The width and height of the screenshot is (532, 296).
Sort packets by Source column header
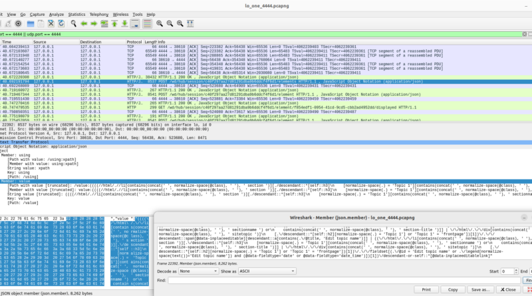[56, 42]
